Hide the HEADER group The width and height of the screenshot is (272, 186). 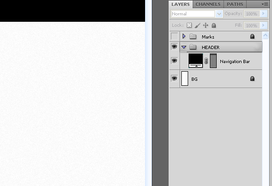175,47
